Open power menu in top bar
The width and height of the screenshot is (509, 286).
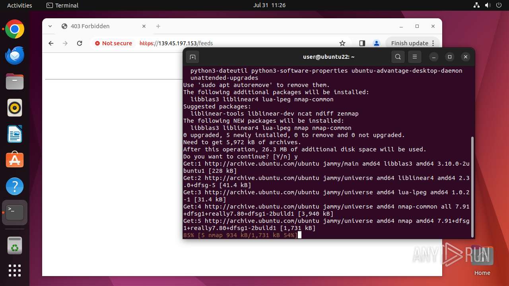pyautogui.click(x=499, y=6)
